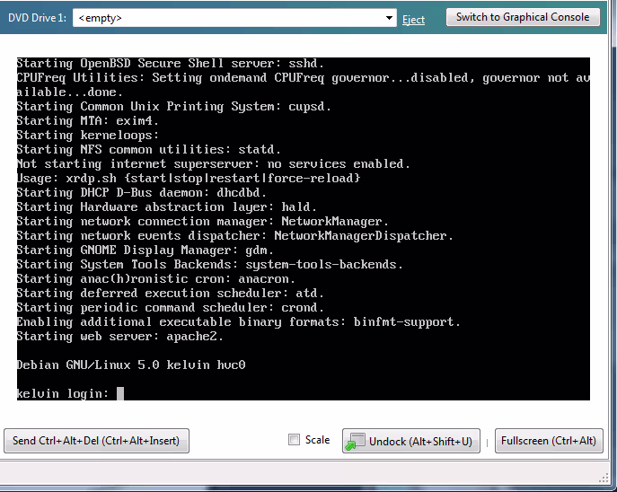Click the 'Starting OpenBSD Secure Shell server' line
The height and width of the screenshot is (492, 617).
(x=170, y=63)
